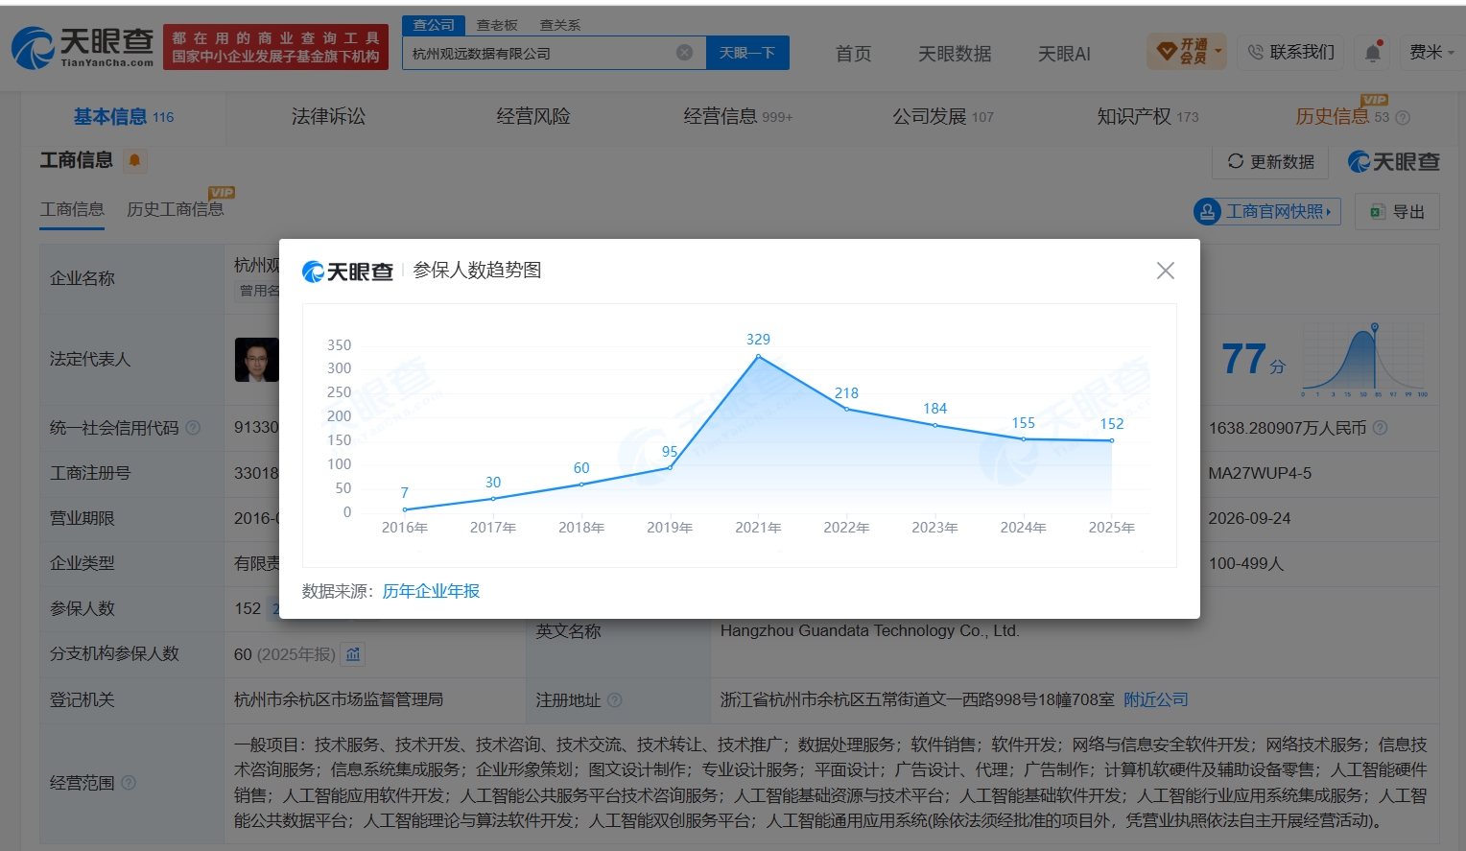Select the 基本信息 tab
This screenshot has height=851, width=1466.
pos(124,117)
